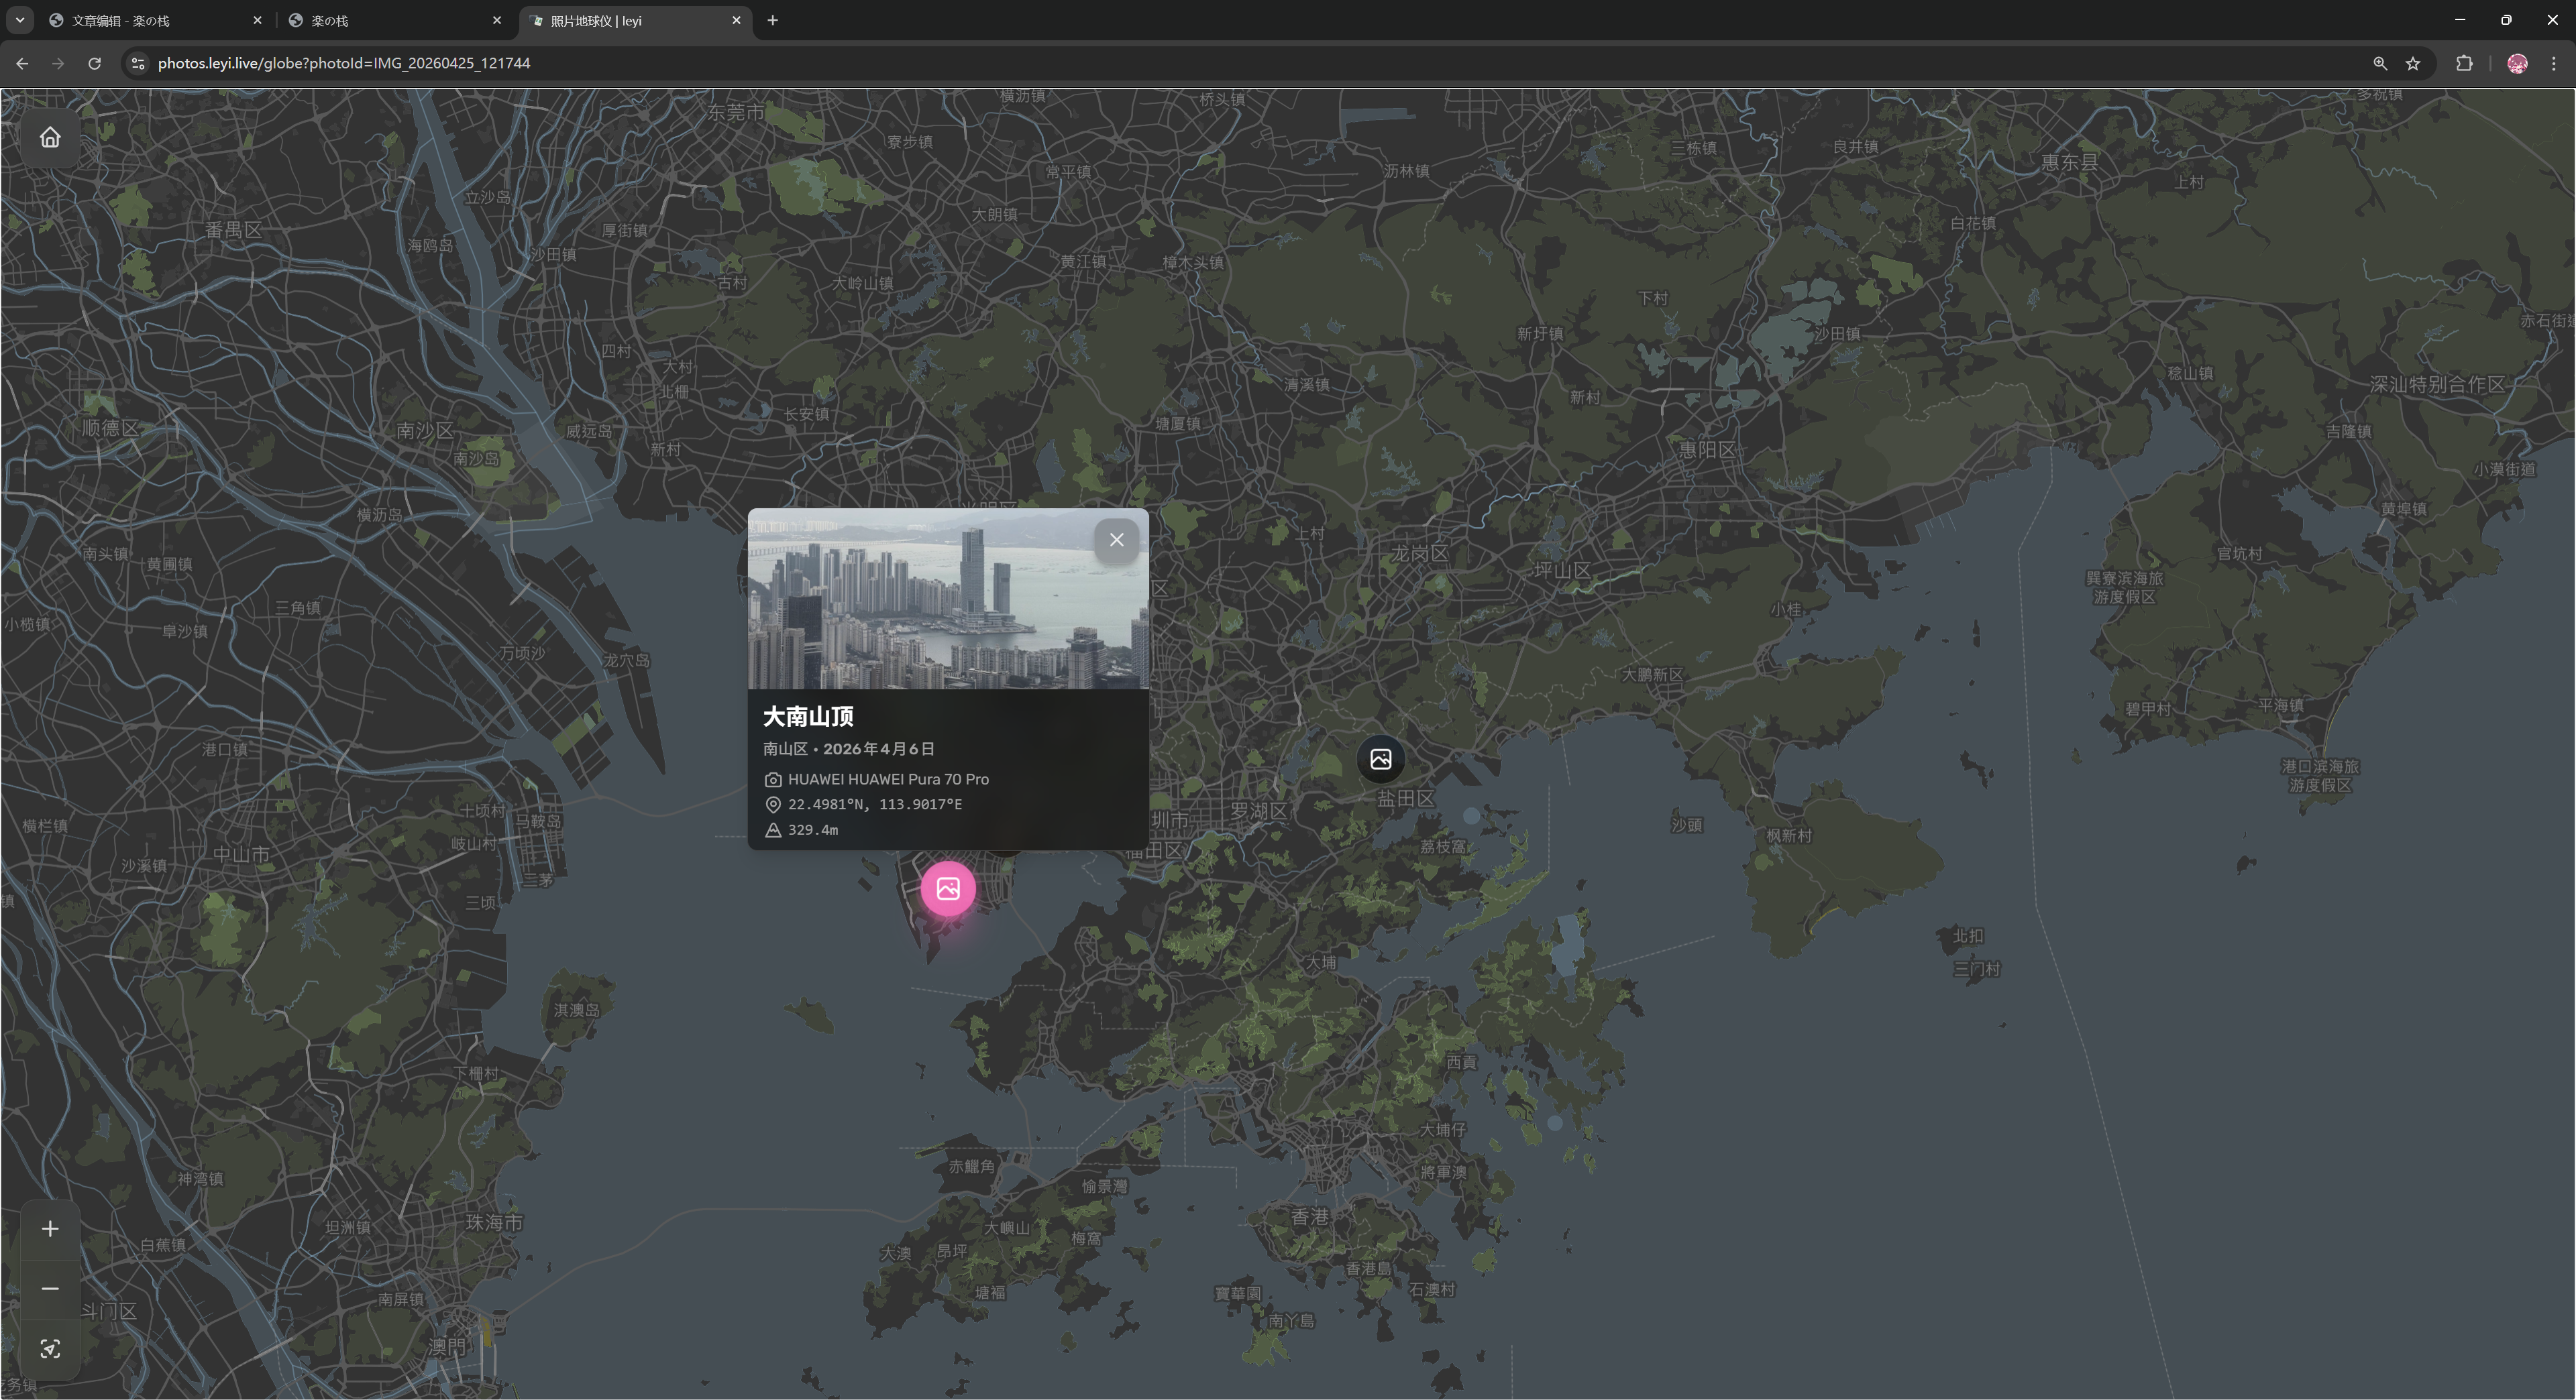Close the 大南山顶 photo popup
The width and height of the screenshot is (2576, 1400).
1117,540
